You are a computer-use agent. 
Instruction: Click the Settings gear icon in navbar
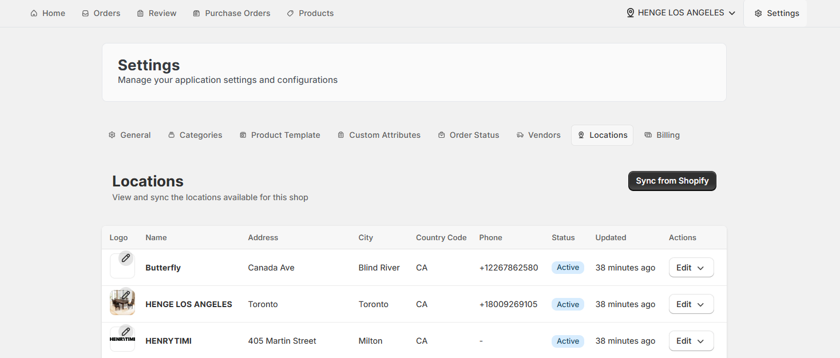pos(758,13)
